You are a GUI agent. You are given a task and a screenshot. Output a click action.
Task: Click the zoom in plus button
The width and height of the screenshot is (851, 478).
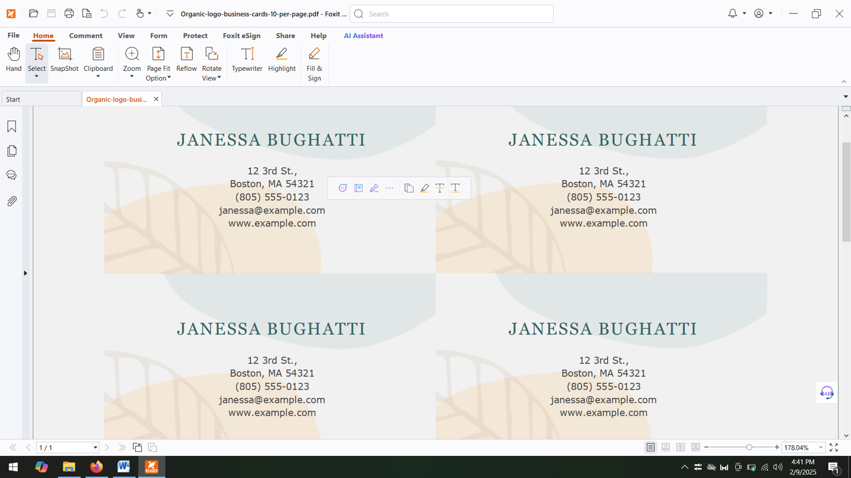777,447
